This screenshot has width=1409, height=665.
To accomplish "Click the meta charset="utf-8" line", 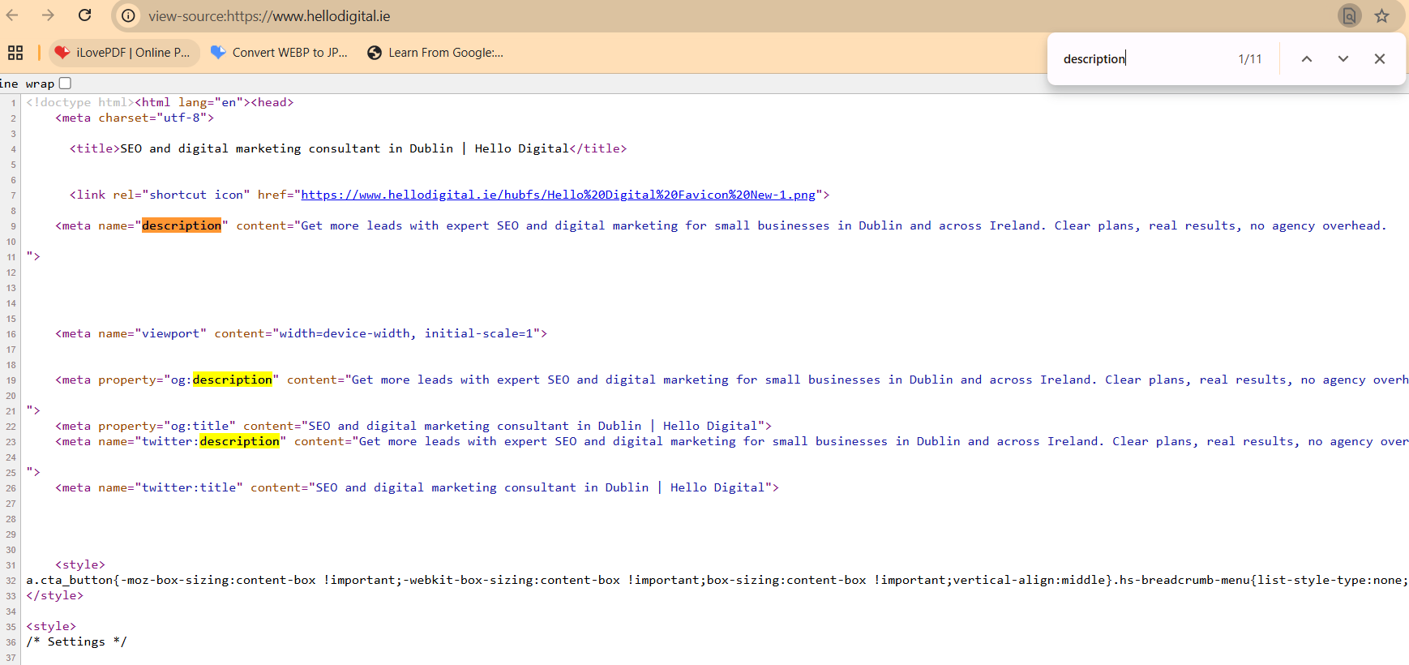I will point(135,118).
